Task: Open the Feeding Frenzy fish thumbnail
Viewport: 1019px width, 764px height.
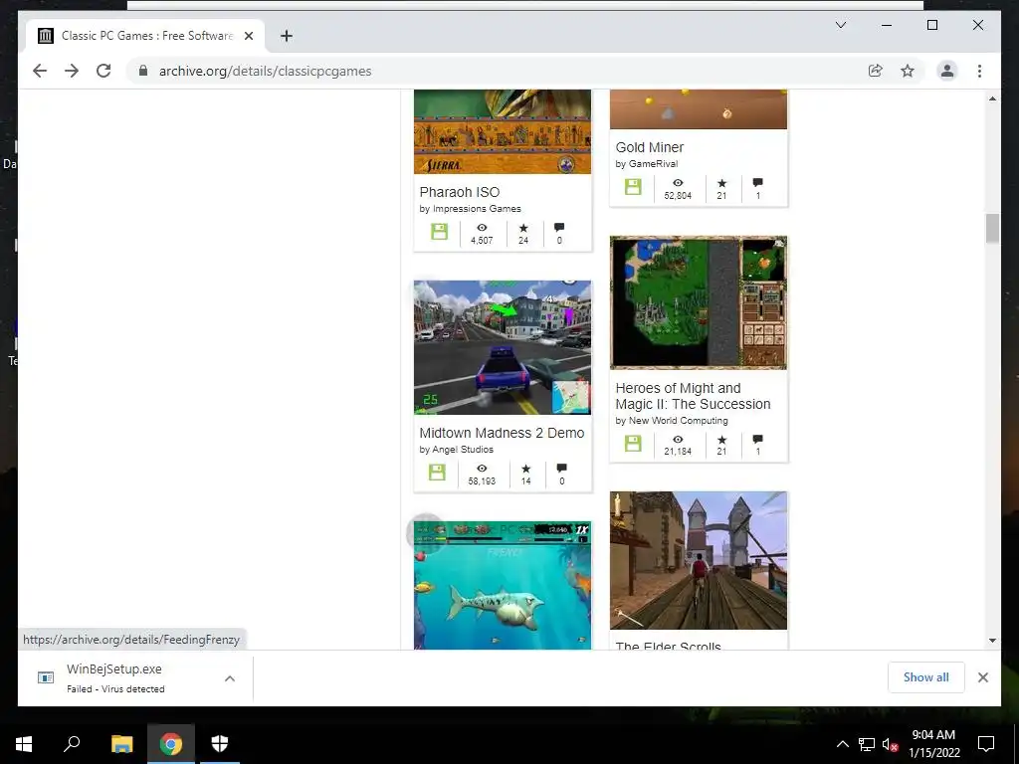Action: [503, 585]
